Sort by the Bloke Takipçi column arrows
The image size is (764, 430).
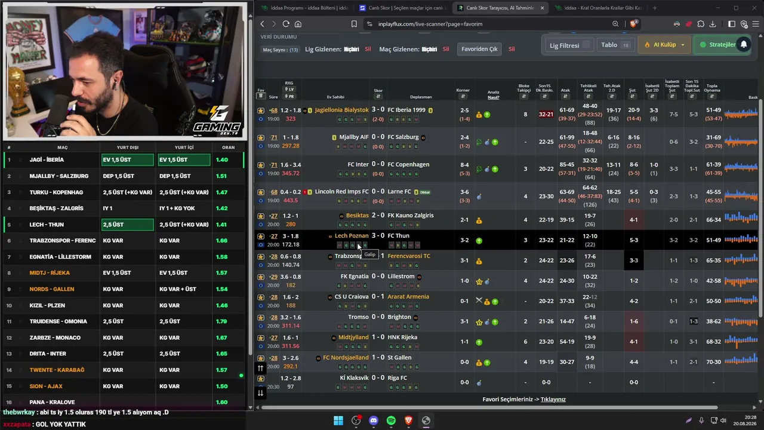524,97
